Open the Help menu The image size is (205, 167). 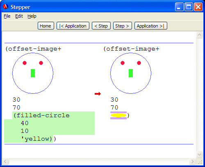coord(32,16)
